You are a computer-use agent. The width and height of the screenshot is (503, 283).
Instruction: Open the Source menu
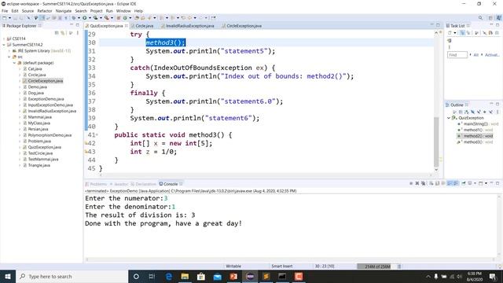[x=28, y=11]
